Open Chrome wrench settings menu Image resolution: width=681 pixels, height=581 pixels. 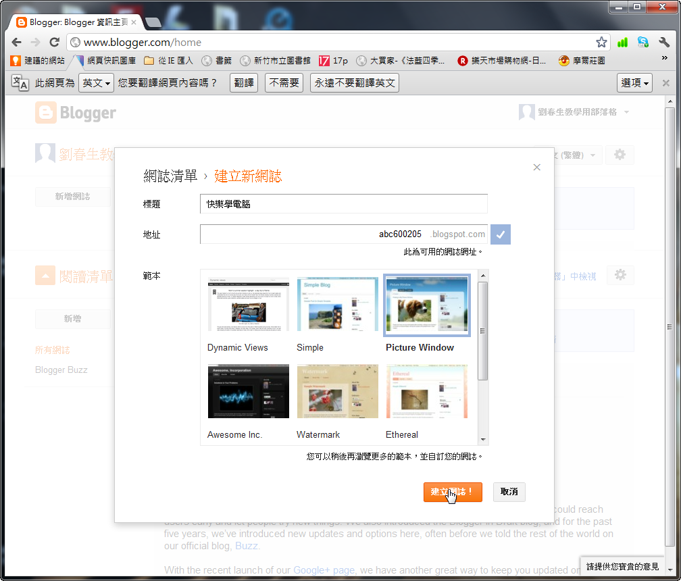pyautogui.click(x=664, y=42)
